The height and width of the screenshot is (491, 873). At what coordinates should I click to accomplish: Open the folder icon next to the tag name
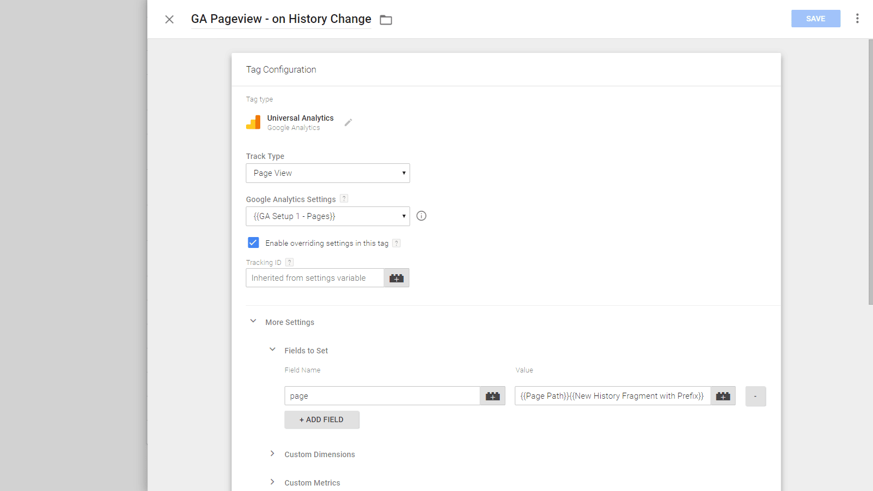click(x=386, y=20)
